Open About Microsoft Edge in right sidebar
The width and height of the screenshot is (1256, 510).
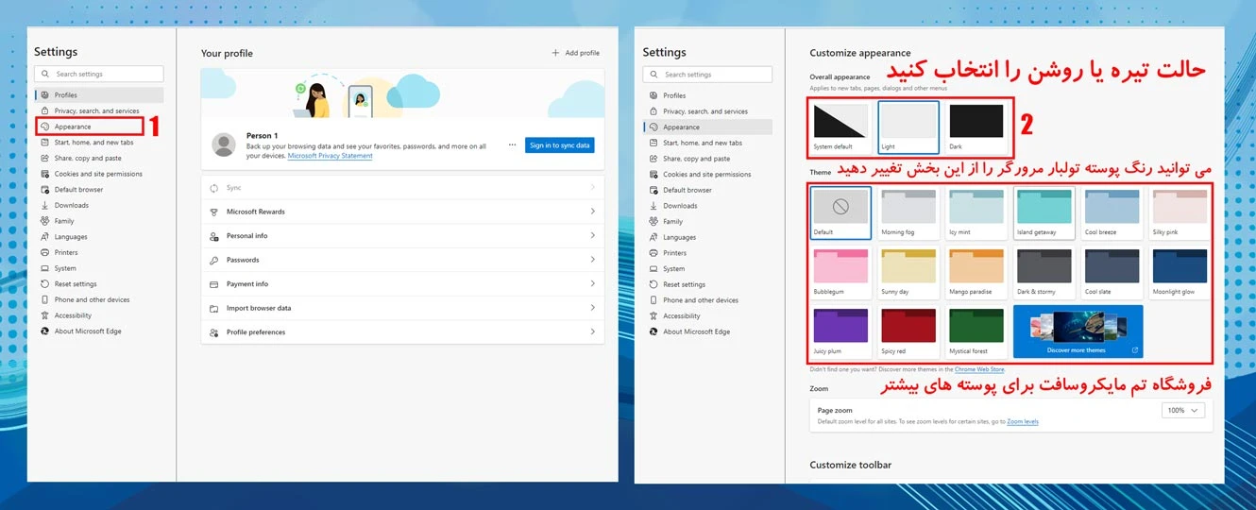(x=696, y=331)
